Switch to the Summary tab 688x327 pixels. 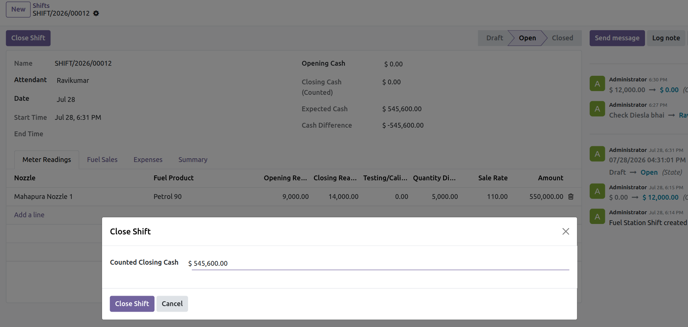(193, 160)
